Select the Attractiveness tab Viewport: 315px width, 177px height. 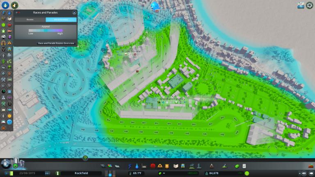click(x=61, y=20)
